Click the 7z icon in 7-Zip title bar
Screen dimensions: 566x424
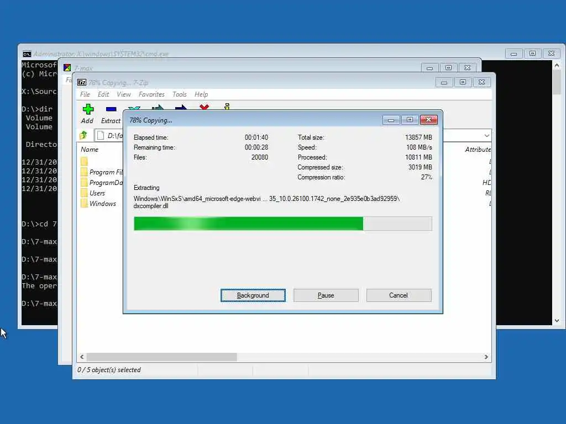point(82,83)
